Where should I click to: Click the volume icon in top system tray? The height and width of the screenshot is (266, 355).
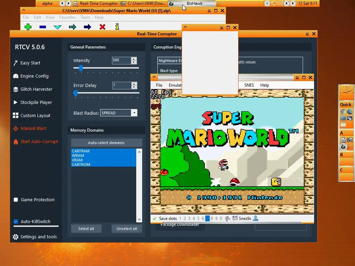click(280, 3)
